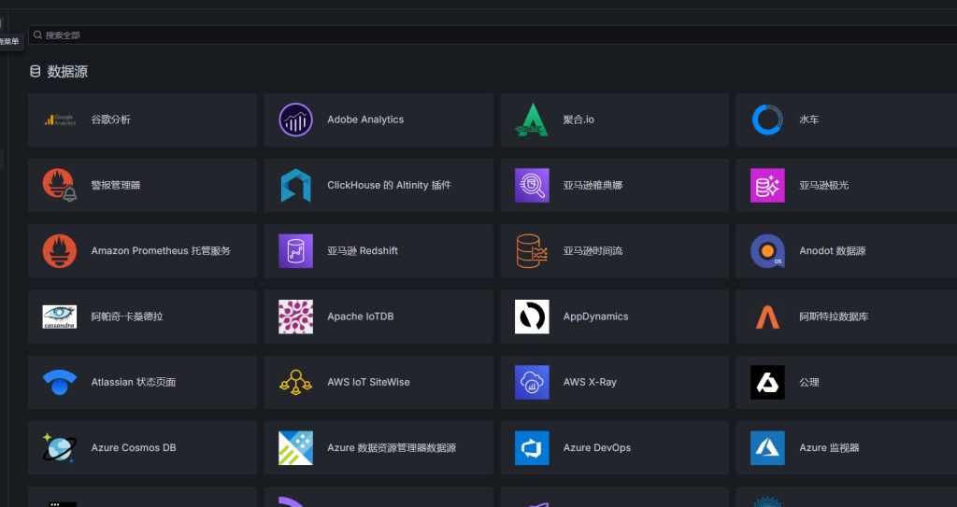Click the Atlassian 状态页面 blue icon
The height and width of the screenshot is (507, 957).
[x=60, y=383]
